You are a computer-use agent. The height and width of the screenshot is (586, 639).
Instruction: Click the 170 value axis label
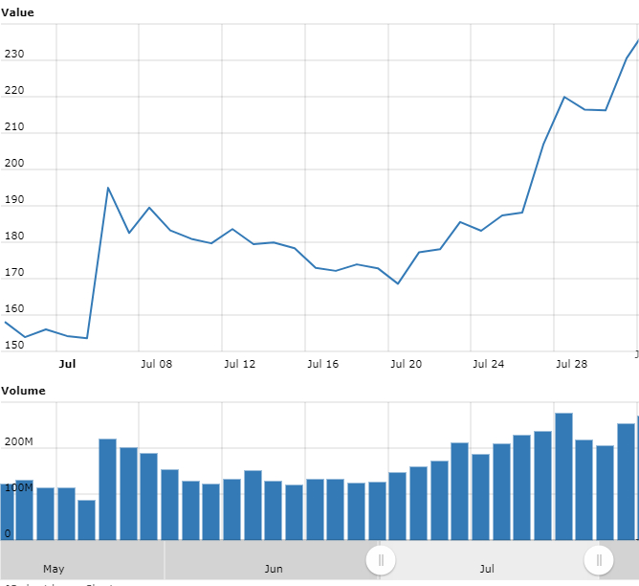(x=14, y=272)
